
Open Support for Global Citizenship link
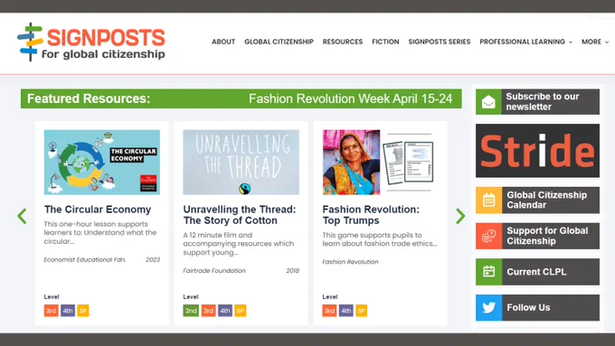click(547, 236)
